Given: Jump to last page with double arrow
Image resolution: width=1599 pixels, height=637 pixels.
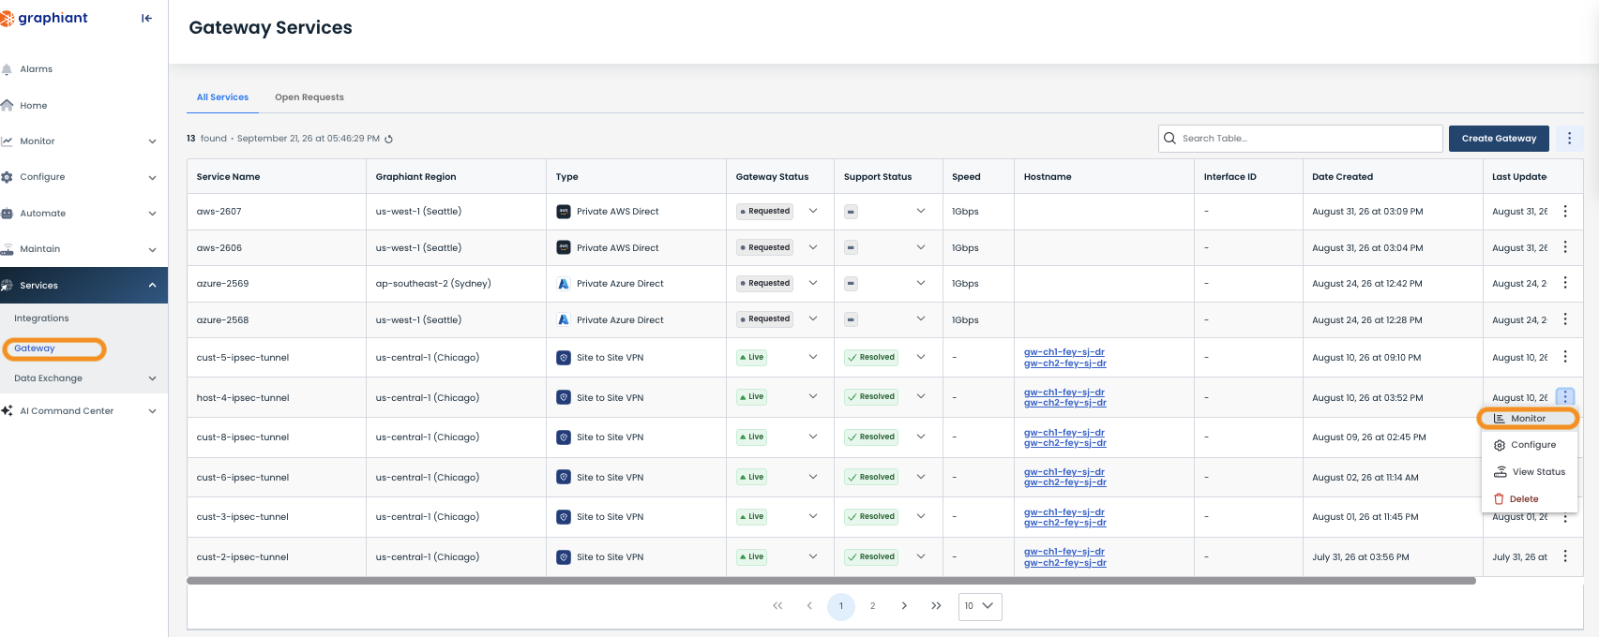Looking at the screenshot, I should tap(936, 606).
